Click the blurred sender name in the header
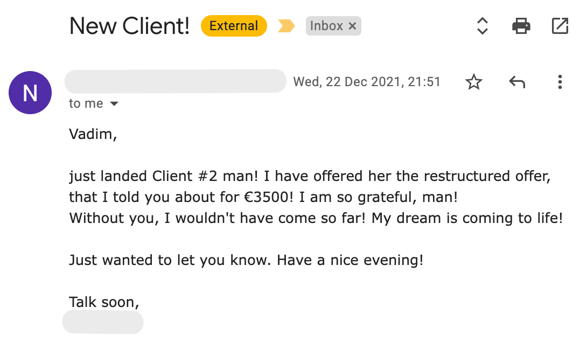 (175, 81)
